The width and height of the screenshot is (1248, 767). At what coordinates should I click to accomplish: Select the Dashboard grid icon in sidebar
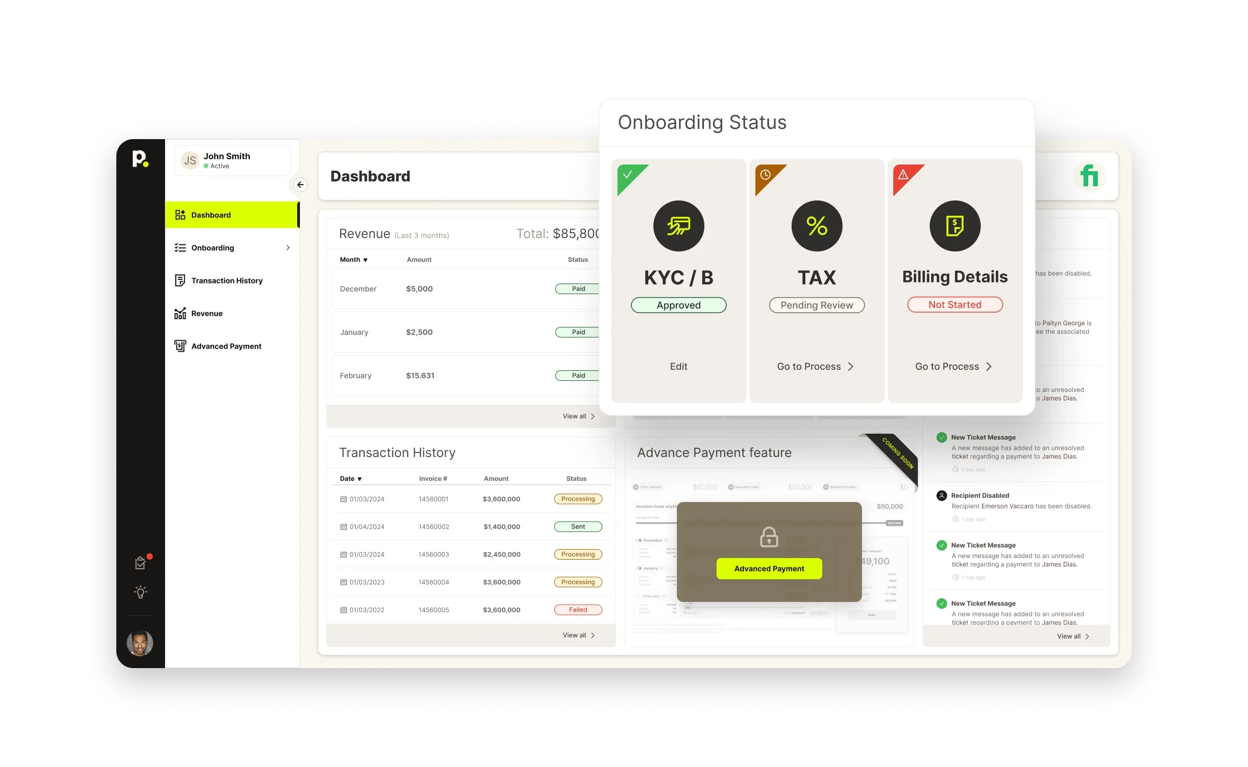point(180,215)
